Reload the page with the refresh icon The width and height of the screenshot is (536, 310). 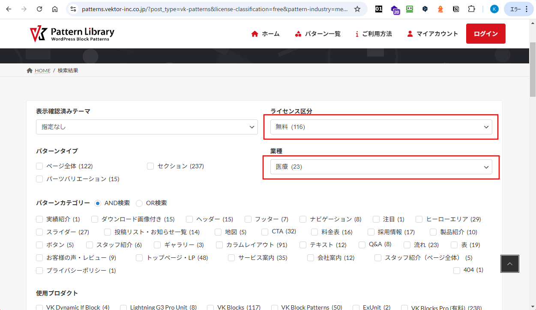click(x=39, y=9)
